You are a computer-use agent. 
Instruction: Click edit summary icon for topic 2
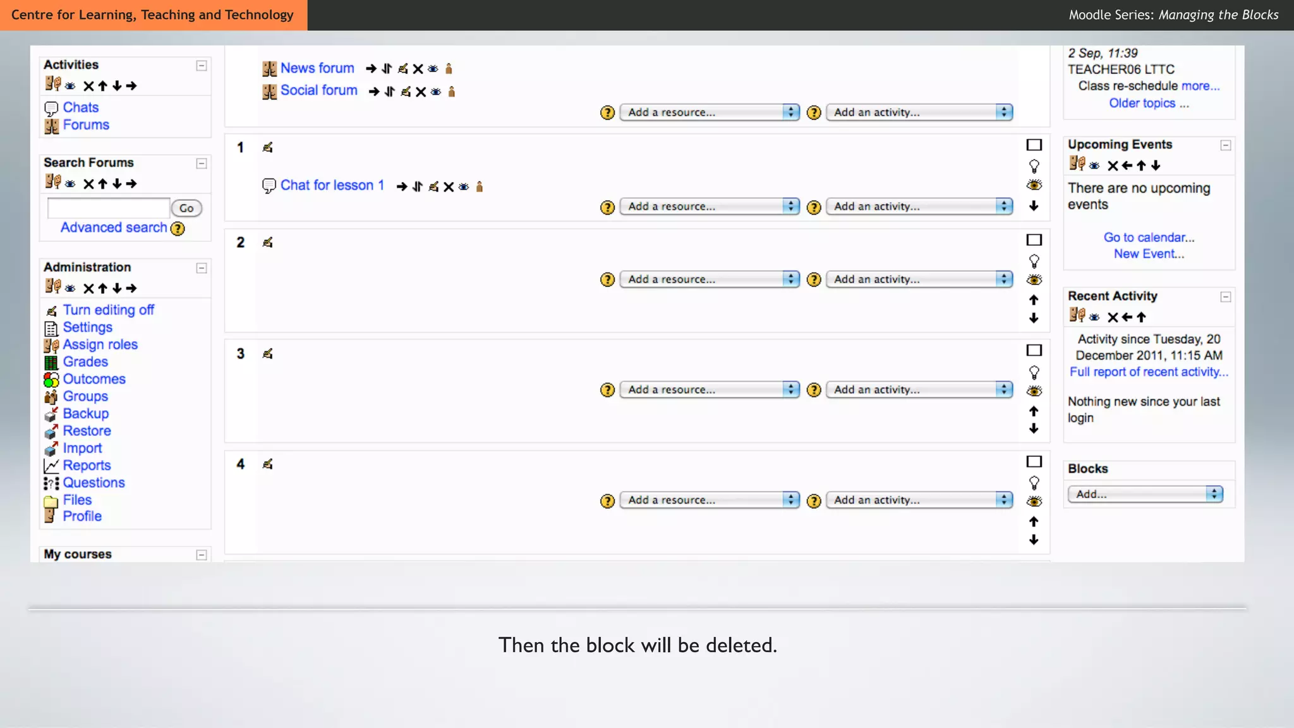point(267,243)
